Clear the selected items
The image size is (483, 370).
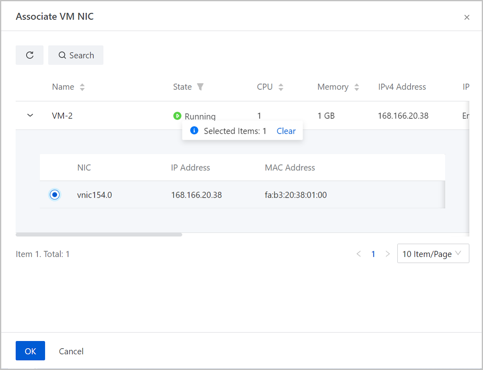point(286,131)
